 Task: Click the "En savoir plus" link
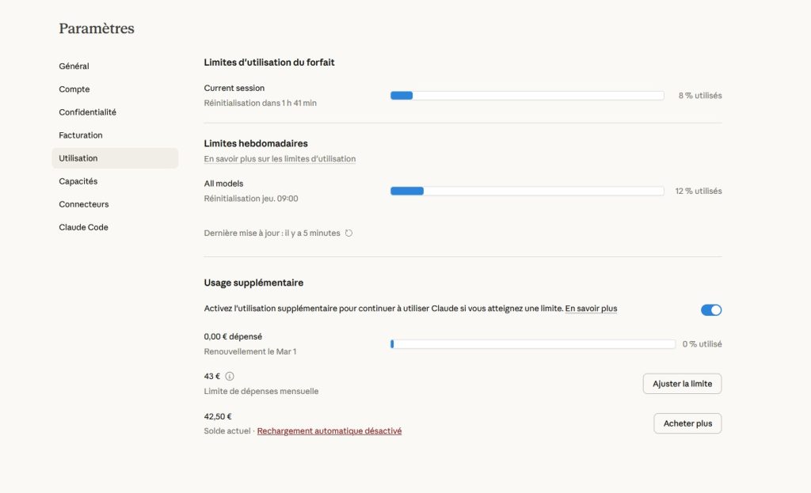click(592, 309)
